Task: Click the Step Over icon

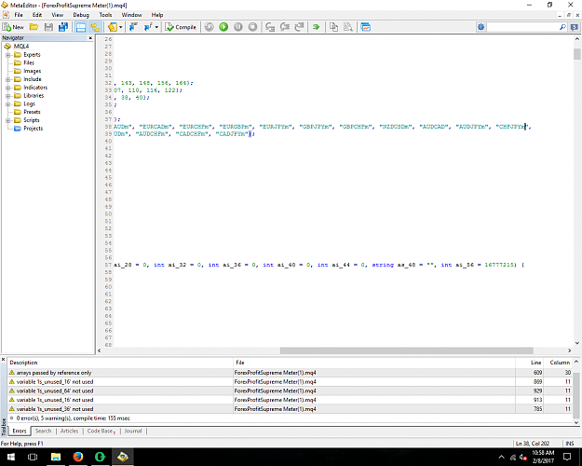Action: 285,27
